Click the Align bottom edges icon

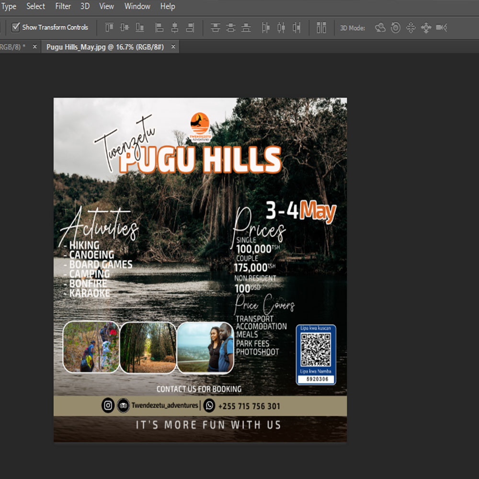point(140,28)
